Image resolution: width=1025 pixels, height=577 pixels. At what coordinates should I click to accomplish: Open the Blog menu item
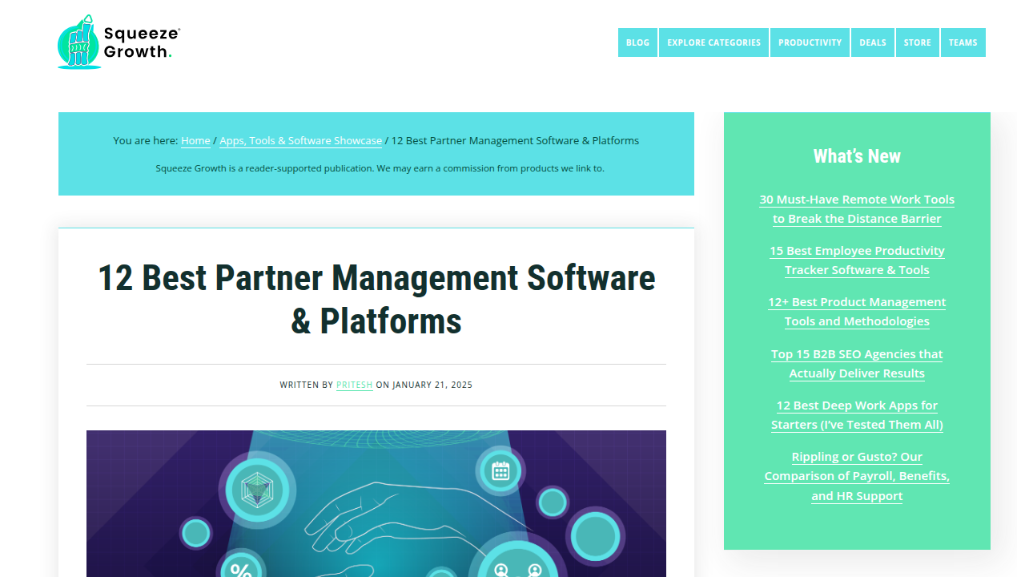coord(637,42)
